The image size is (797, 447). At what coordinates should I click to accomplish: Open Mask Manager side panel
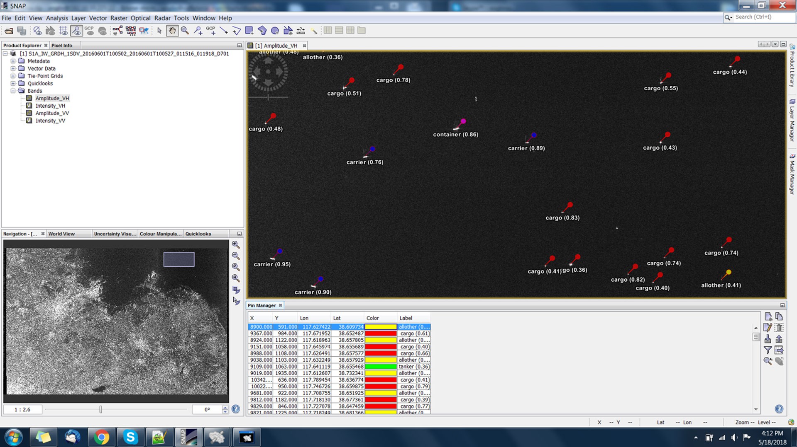pos(792,174)
